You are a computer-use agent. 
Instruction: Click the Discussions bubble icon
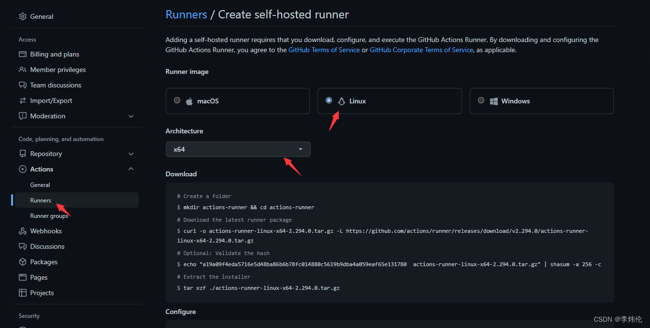coord(23,246)
